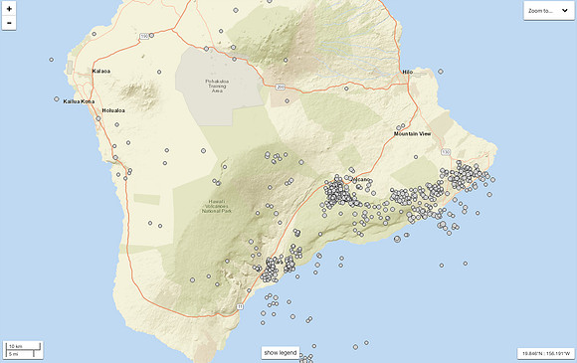Select earthquake marker offshore west of Kailua Kona
Image resolution: width=577 pixels, height=363 pixels.
click(57, 98)
